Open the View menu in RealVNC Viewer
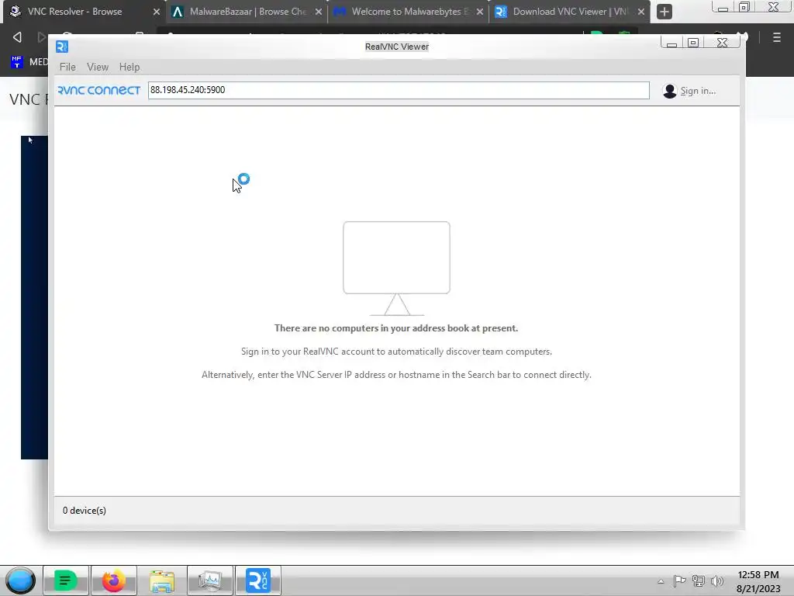 click(97, 67)
